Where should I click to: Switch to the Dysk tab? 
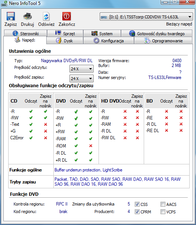[x=65, y=41]
